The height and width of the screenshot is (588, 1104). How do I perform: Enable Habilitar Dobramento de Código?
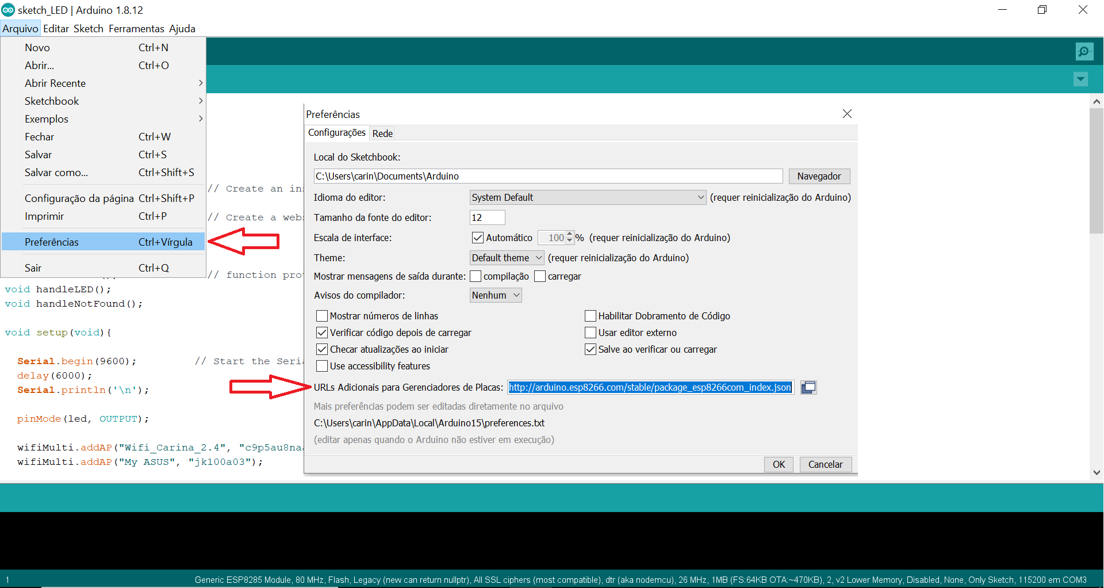(x=591, y=316)
